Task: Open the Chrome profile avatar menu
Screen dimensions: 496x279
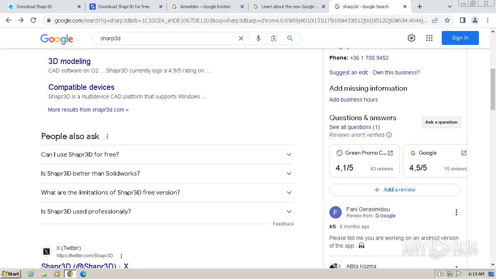Action: click(x=475, y=20)
